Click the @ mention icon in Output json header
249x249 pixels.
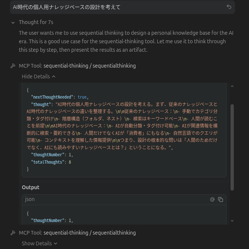point(212,199)
